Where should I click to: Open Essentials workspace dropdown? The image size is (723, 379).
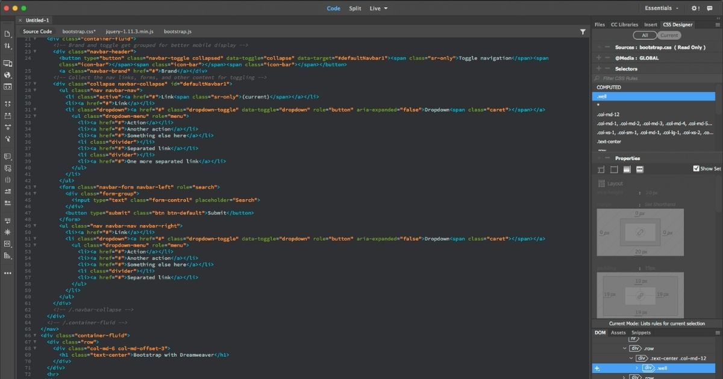662,8
